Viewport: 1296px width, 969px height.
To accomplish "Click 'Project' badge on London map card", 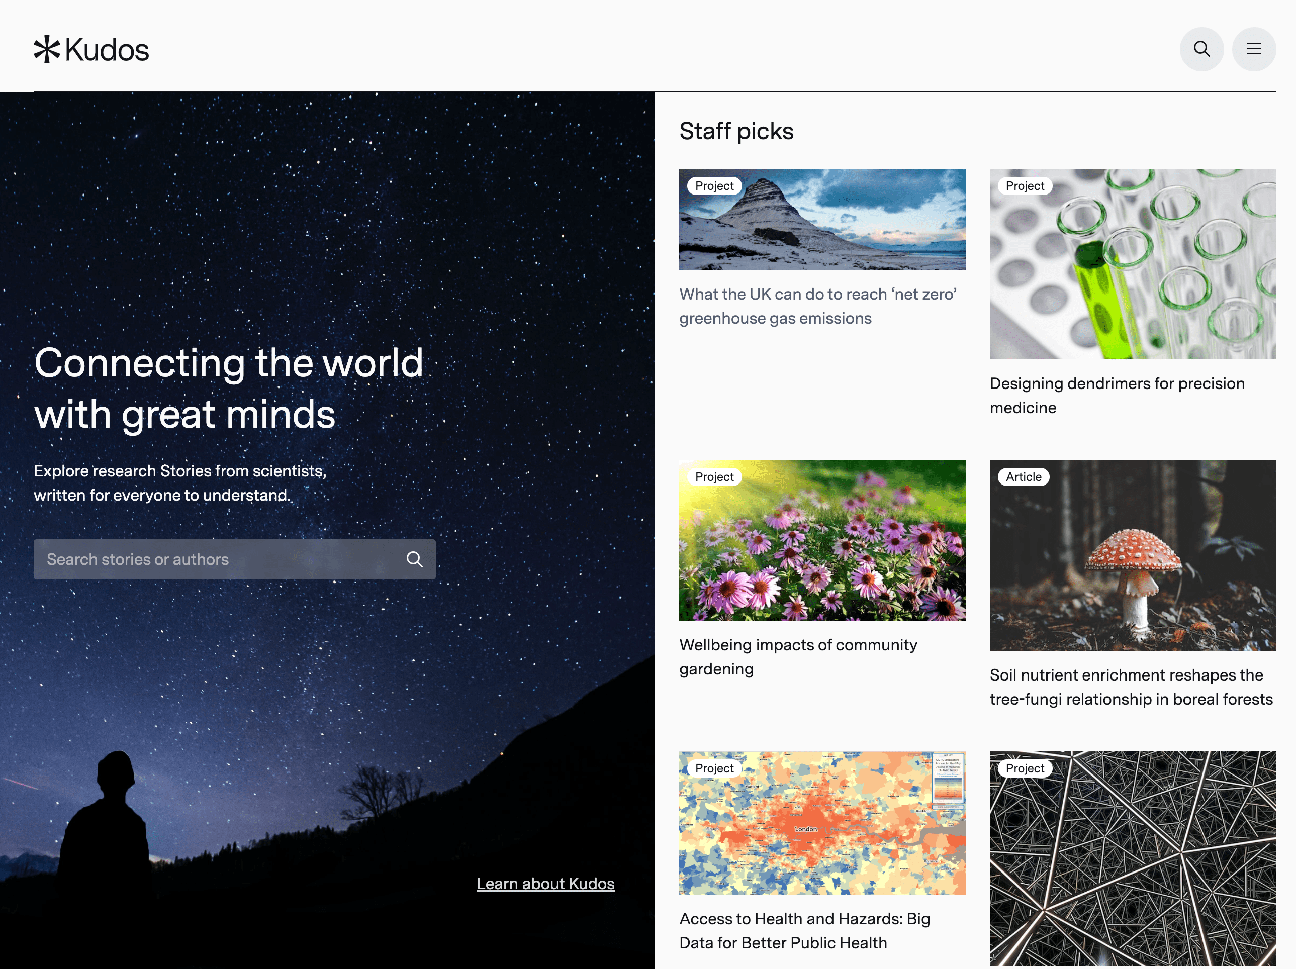I will [x=714, y=768].
